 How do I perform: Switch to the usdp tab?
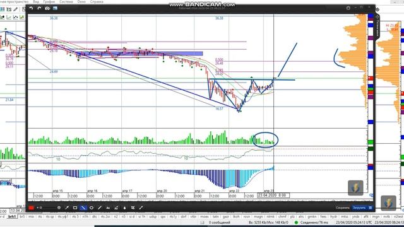(153, 217)
